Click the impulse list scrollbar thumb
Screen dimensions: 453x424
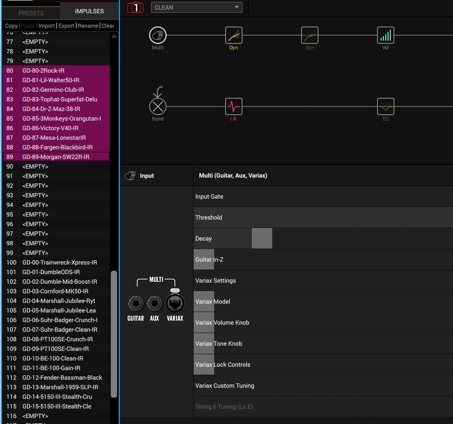point(114,334)
